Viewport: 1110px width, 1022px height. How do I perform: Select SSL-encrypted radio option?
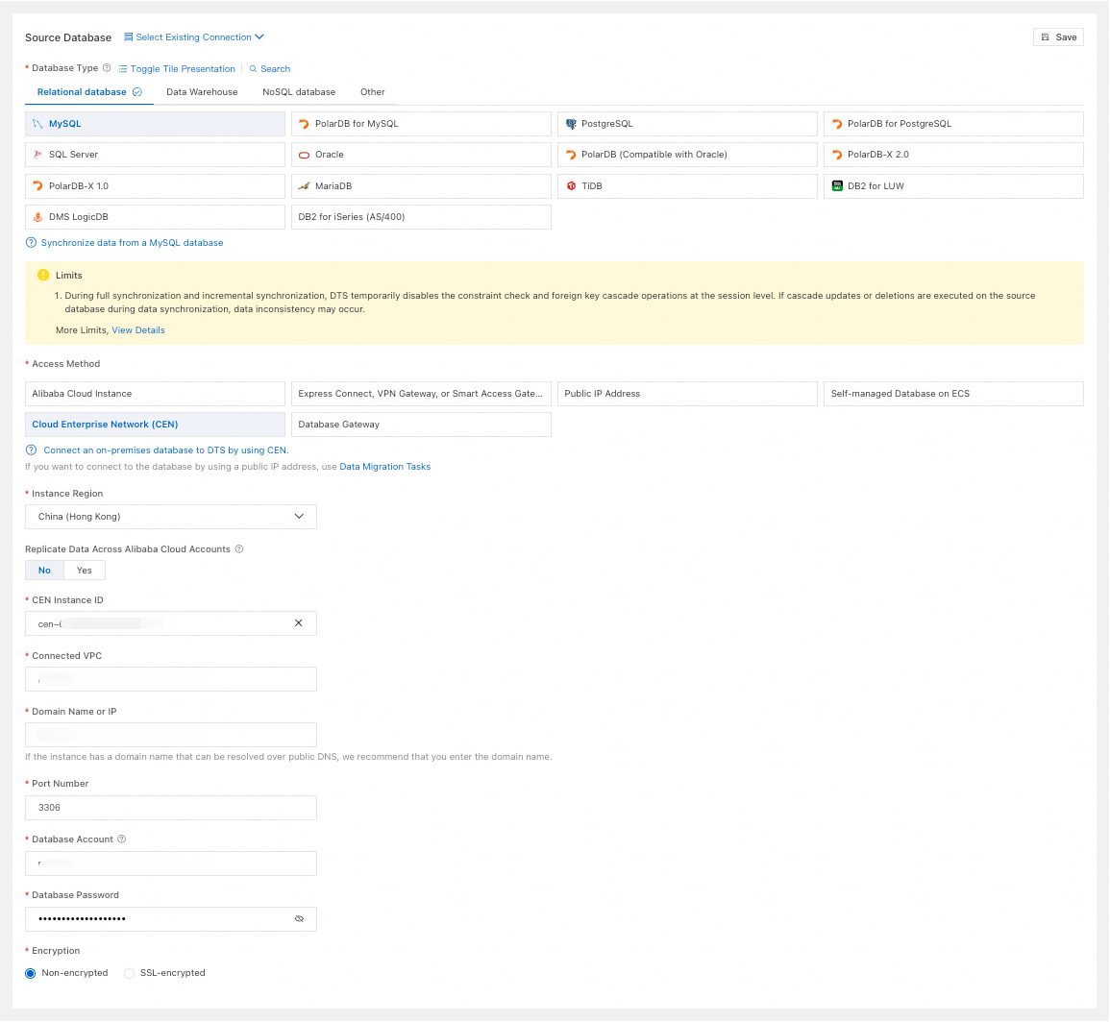pos(129,974)
